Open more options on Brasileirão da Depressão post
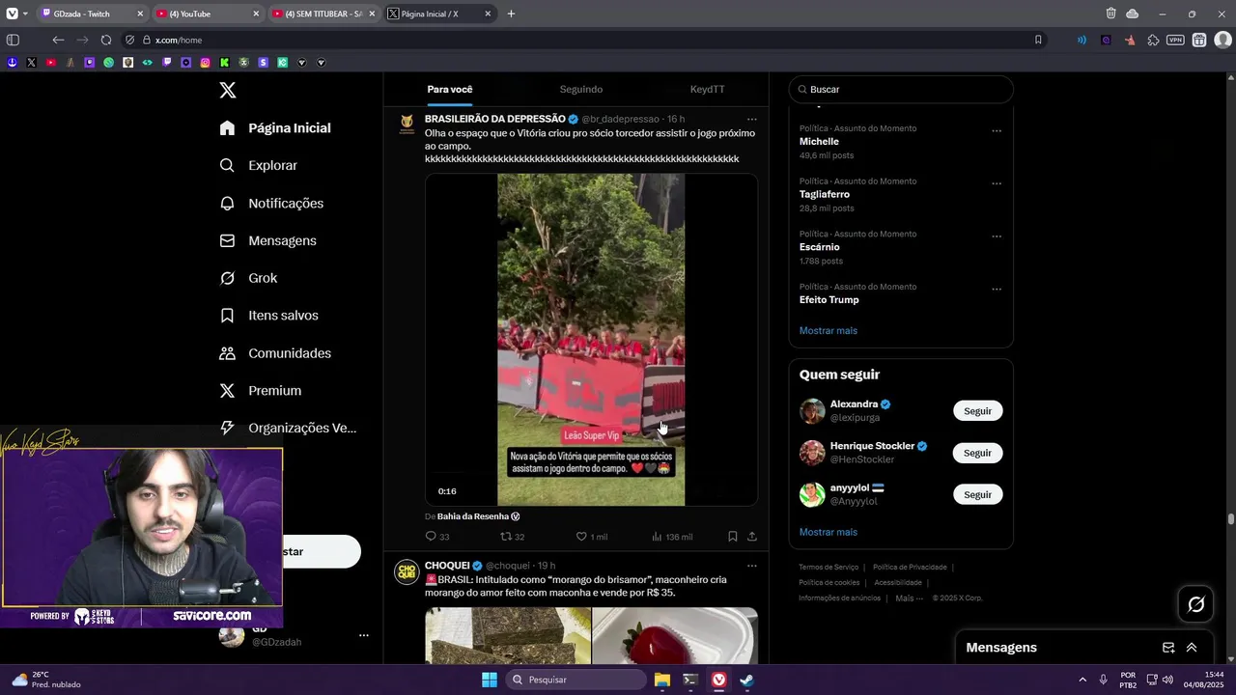This screenshot has width=1236, height=695. pyautogui.click(x=752, y=120)
